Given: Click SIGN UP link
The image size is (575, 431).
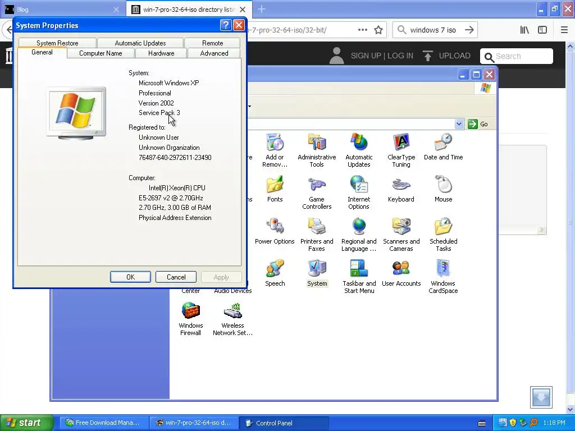Looking at the screenshot, I should (366, 56).
